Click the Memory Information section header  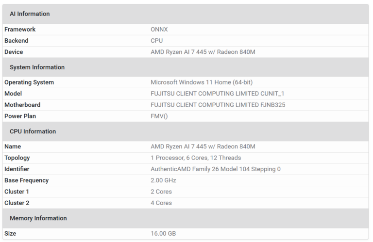(38, 218)
